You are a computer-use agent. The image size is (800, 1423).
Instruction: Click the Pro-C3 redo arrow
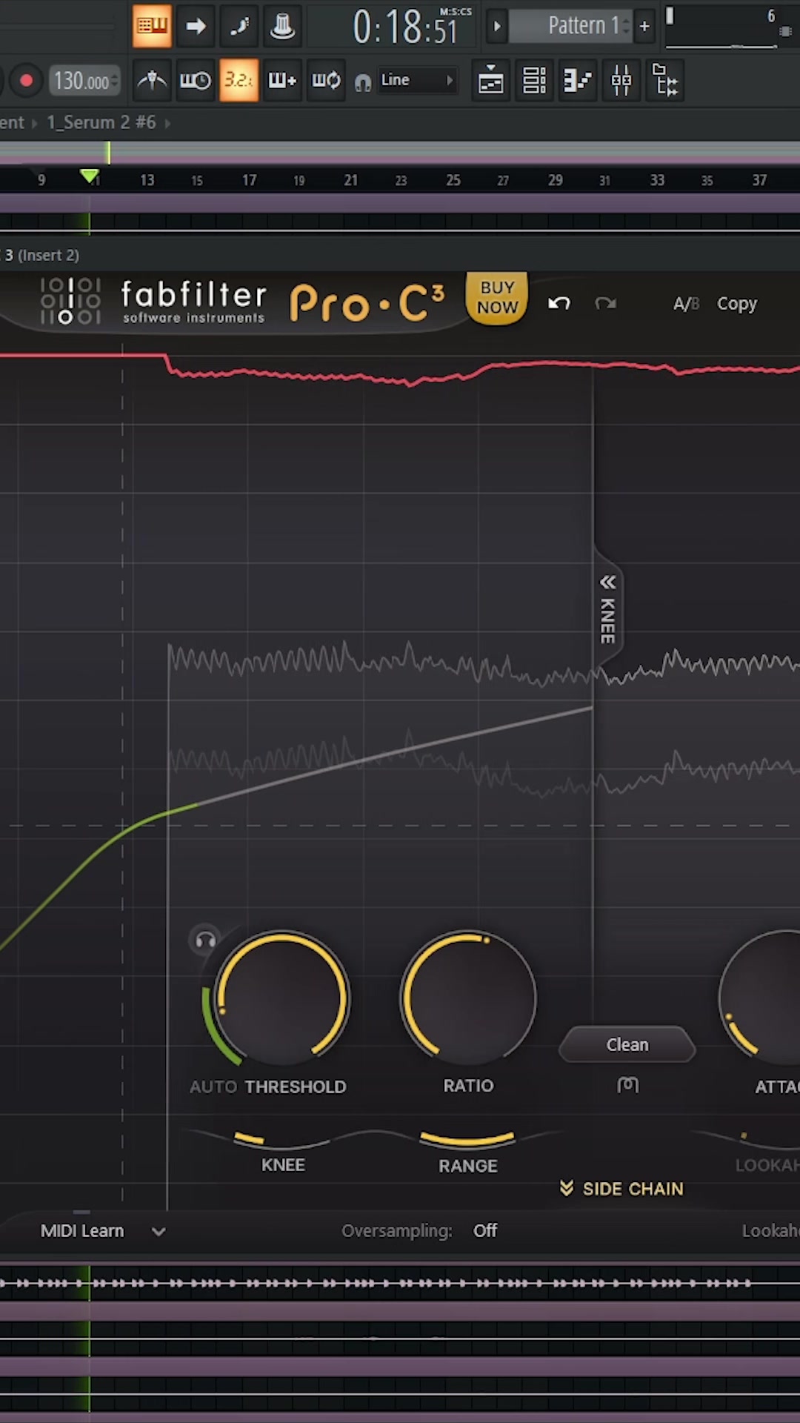tap(605, 303)
